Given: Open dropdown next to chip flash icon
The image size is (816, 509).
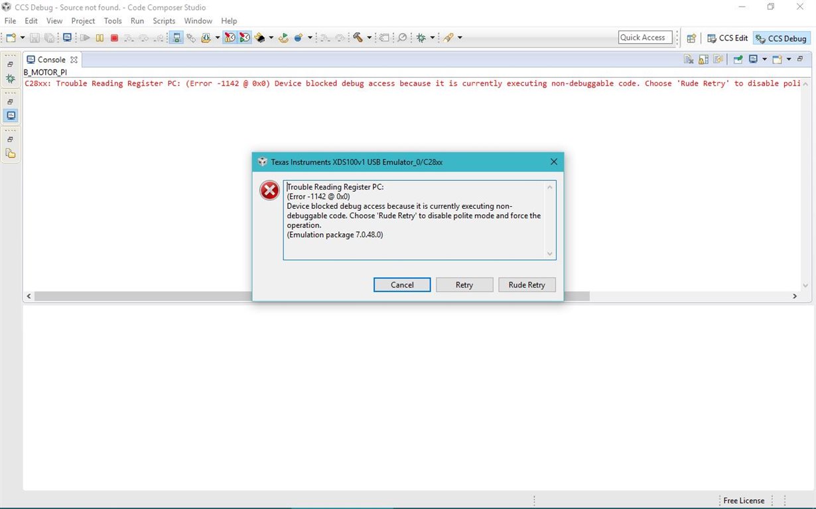Looking at the screenshot, I should tap(271, 38).
